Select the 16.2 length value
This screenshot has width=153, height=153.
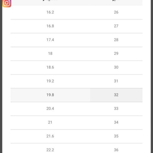click(50, 12)
